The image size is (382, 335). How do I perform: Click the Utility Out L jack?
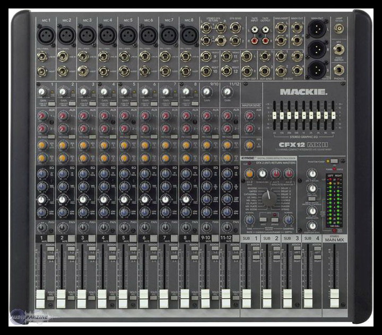tap(247, 57)
